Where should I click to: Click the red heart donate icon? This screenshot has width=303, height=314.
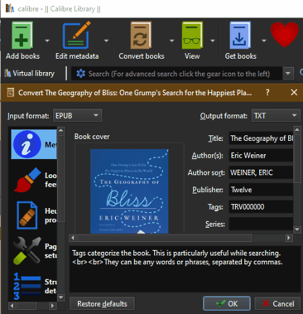pyautogui.click(x=285, y=34)
